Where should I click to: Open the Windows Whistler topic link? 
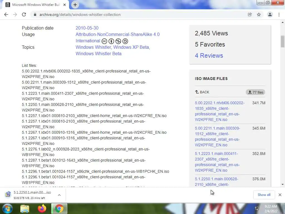93,47
